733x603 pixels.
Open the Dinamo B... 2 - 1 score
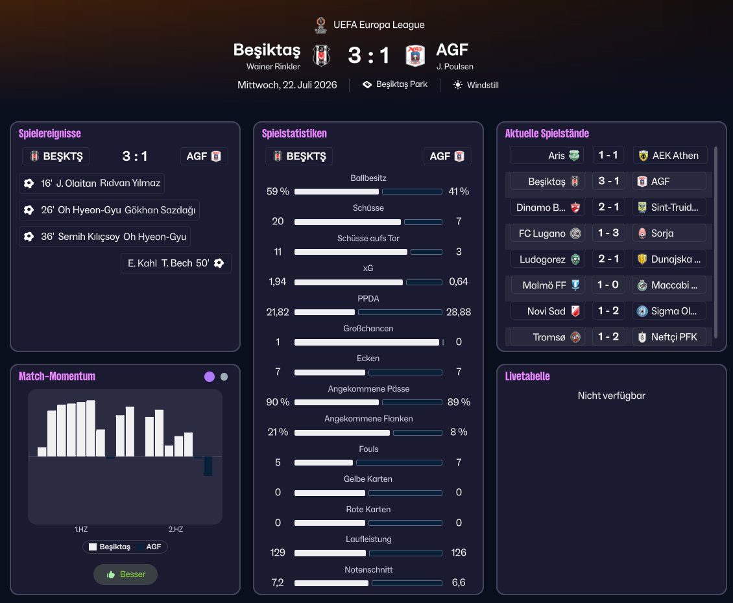[608, 207]
